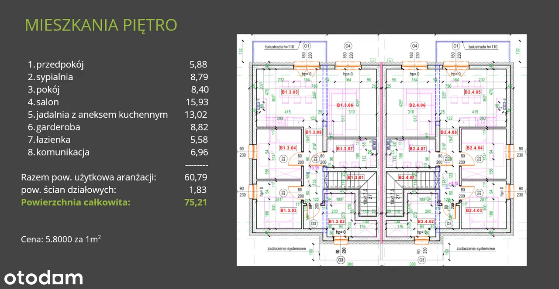Select room label B1.3.05 on plan
This screenshot has width=559, height=289.
pos(289,92)
